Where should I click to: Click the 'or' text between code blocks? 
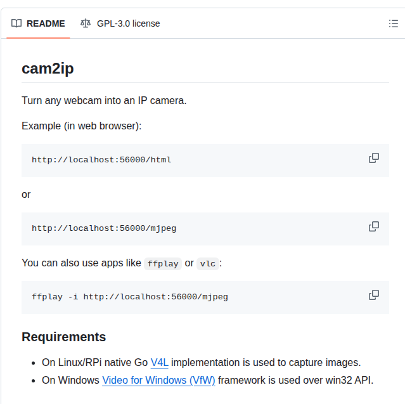tap(26, 194)
